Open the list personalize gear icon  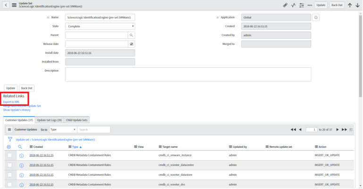pos(9,147)
